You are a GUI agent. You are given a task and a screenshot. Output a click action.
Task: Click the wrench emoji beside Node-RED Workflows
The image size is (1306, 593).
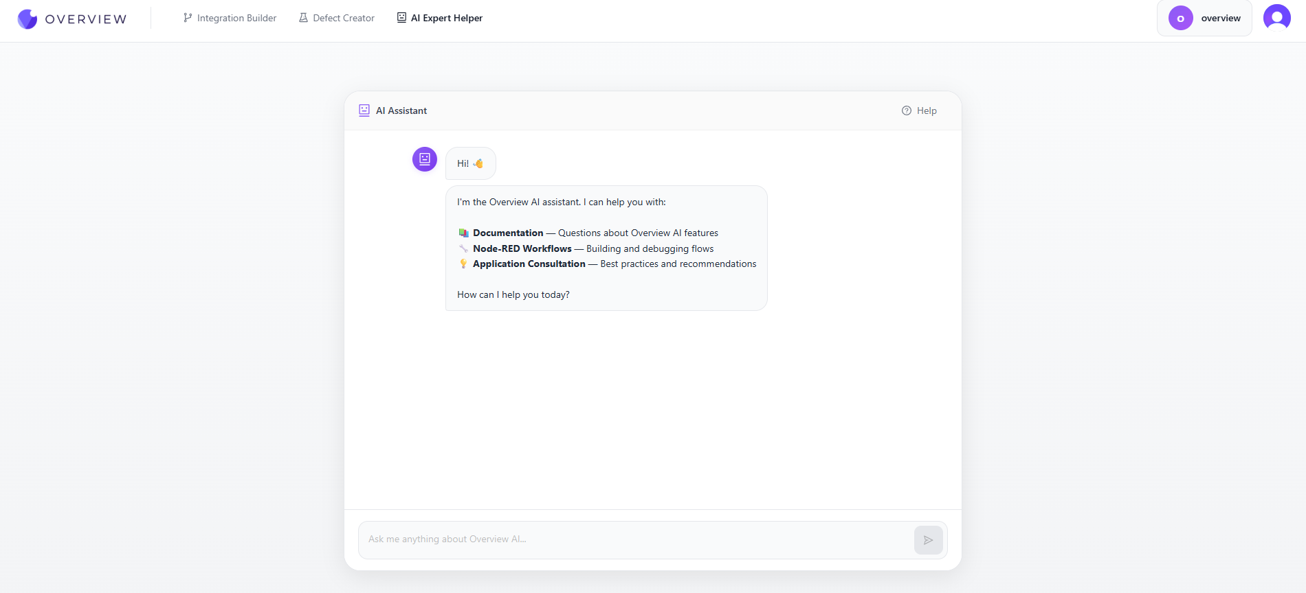(x=464, y=248)
